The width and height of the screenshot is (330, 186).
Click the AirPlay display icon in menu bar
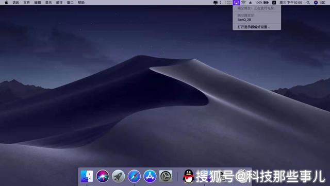point(236,3)
